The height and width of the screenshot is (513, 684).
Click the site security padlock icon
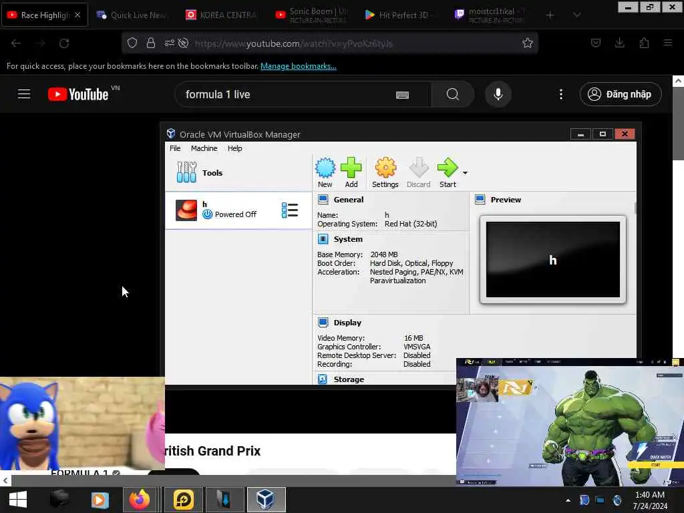tap(151, 43)
